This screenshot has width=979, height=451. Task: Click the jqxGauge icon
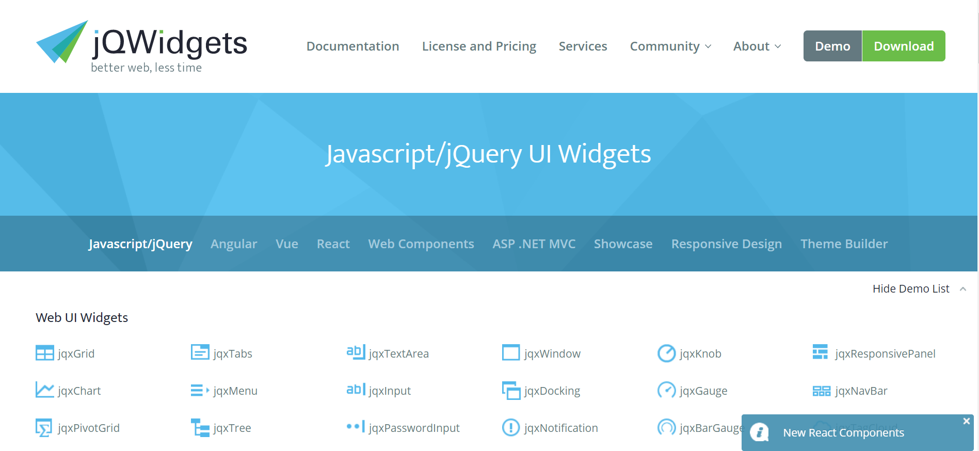click(666, 390)
